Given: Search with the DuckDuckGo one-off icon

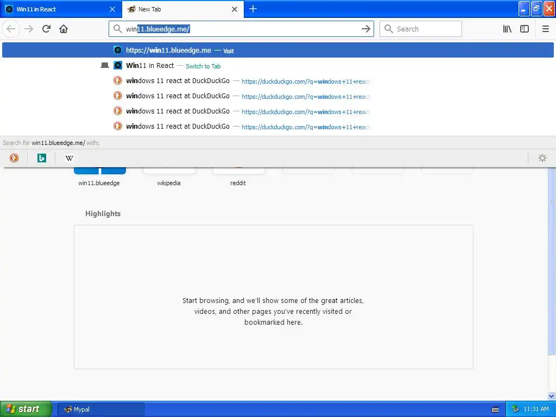Looking at the screenshot, I should point(14,158).
